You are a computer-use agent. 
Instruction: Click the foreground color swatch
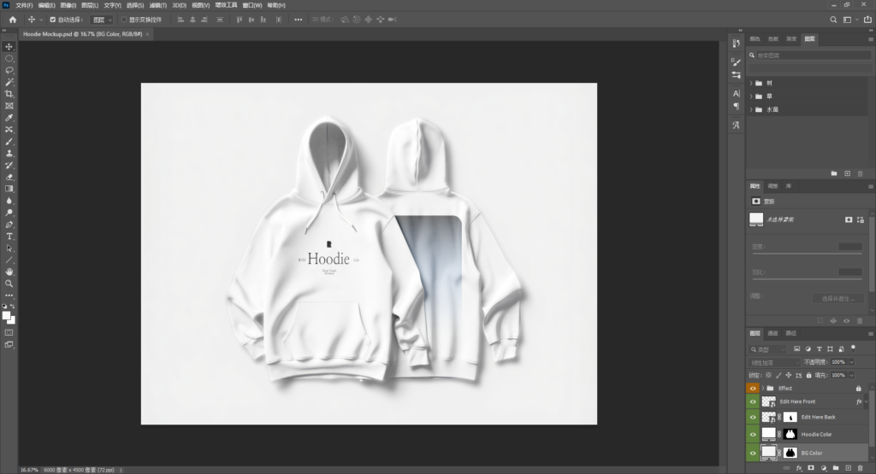pos(6,316)
